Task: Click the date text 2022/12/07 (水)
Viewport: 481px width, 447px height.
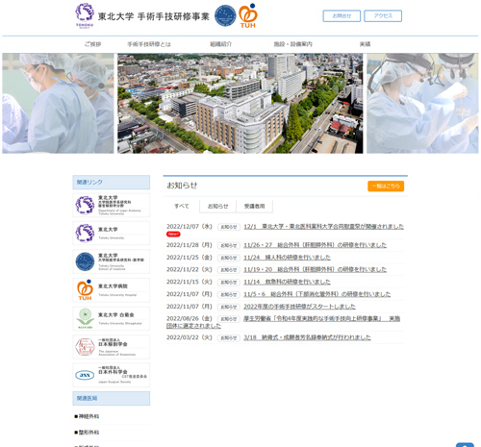Action: coord(190,227)
